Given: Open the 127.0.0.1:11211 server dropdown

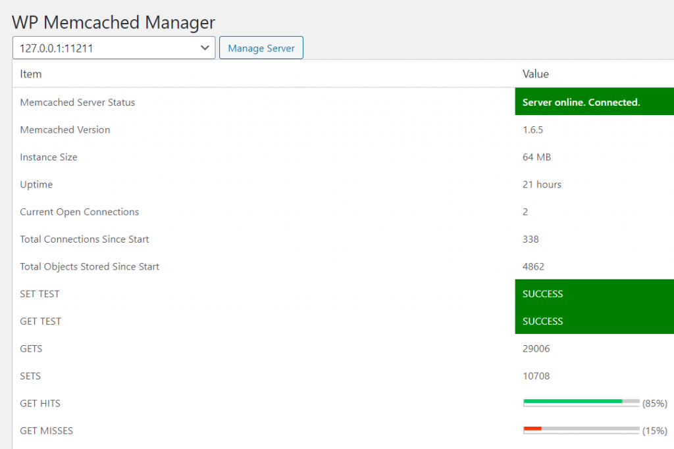Looking at the screenshot, I should 114,48.
